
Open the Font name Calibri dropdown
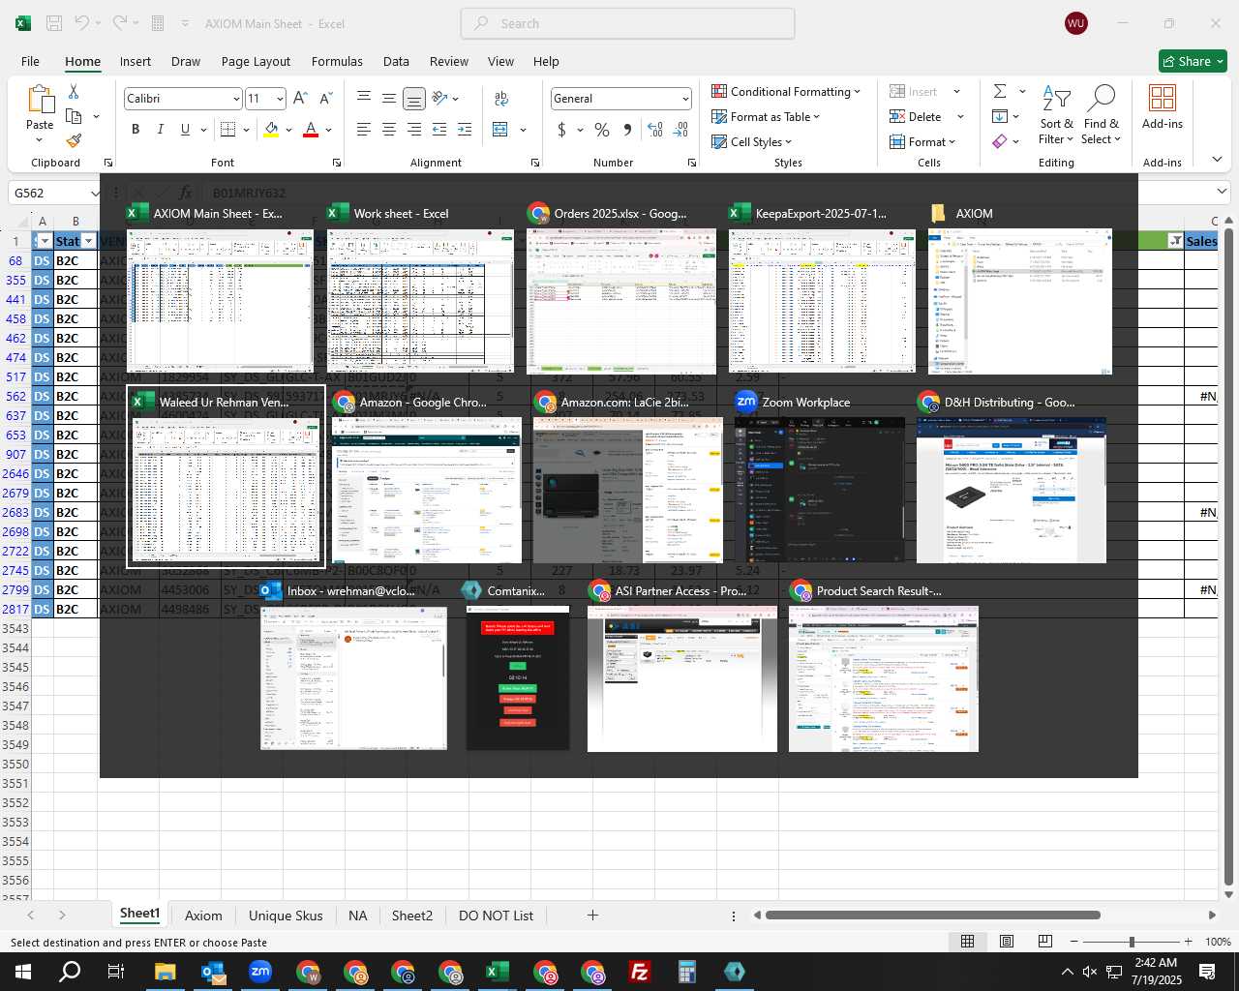pyautogui.click(x=235, y=99)
